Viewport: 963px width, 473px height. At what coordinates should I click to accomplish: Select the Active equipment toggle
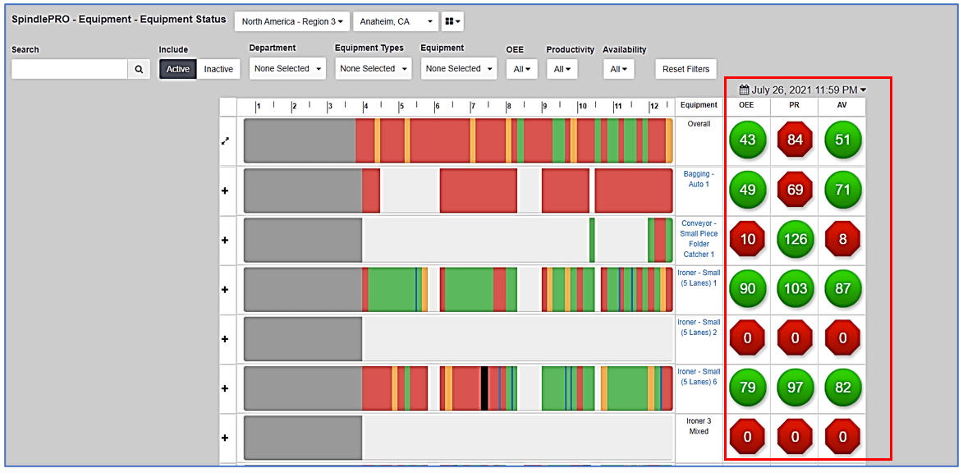(x=177, y=69)
